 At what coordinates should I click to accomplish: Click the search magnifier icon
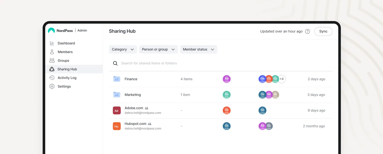point(115,63)
